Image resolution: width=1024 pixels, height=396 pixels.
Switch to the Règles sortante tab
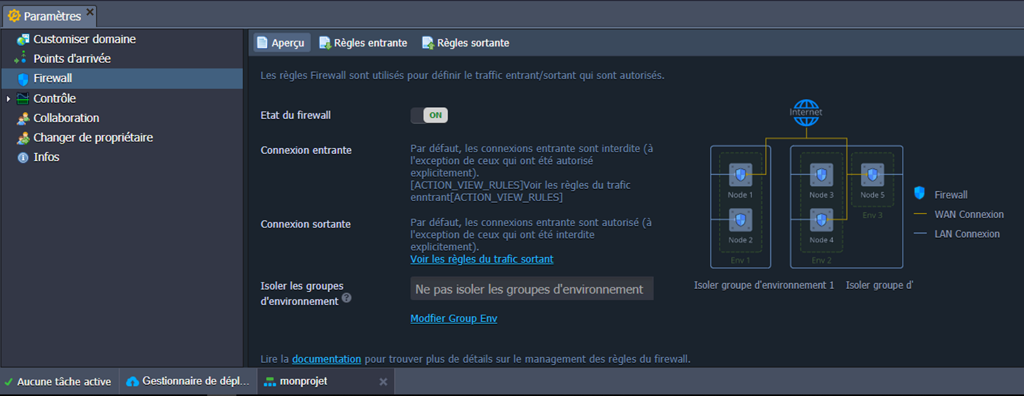(466, 43)
